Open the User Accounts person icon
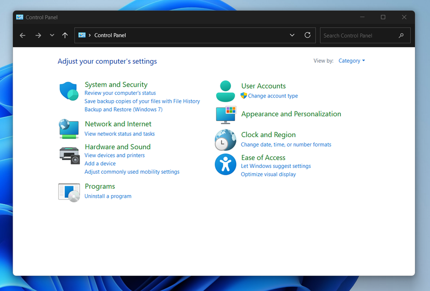 click(x=225, y=91)
